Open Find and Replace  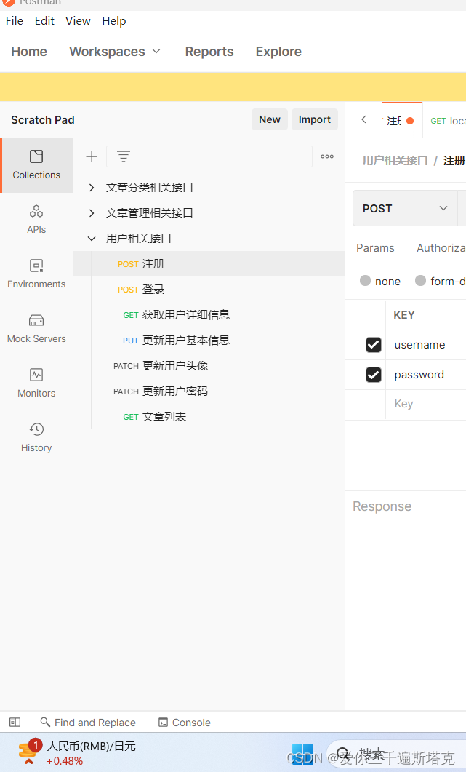click(x=88, y=723)
